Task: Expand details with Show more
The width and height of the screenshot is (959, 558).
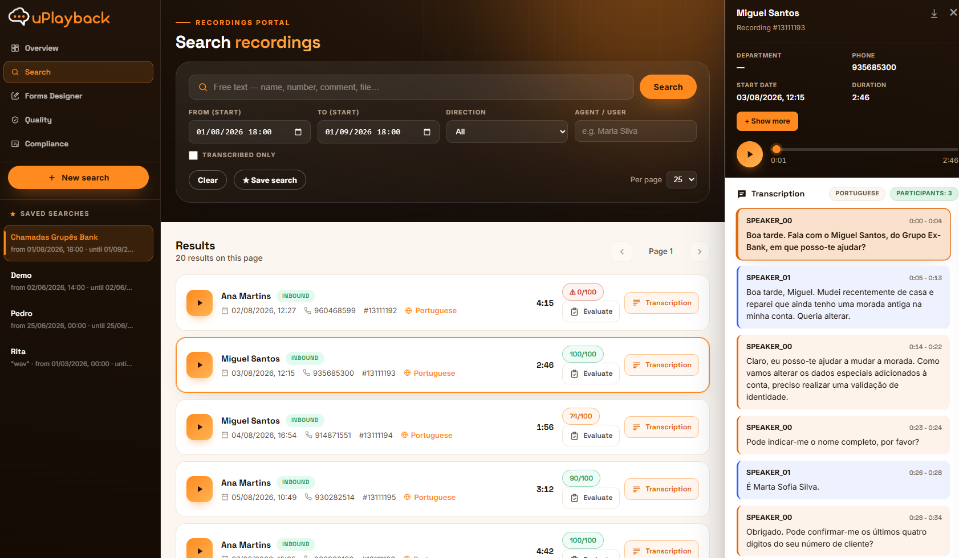Action: tap(767, 121)
